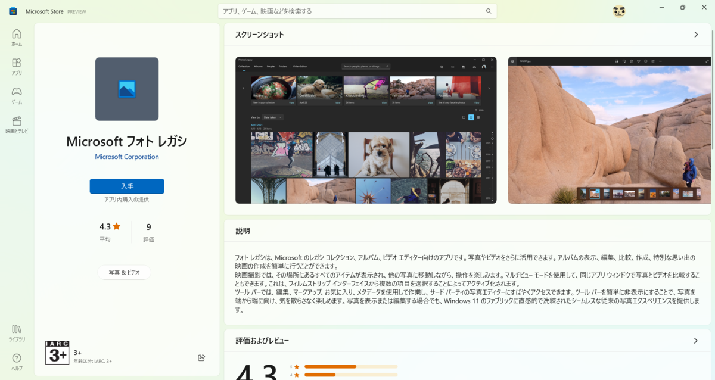Open the first collection view screenshot
This screenshot has width=715, height=380.
[x=366, y=130]
